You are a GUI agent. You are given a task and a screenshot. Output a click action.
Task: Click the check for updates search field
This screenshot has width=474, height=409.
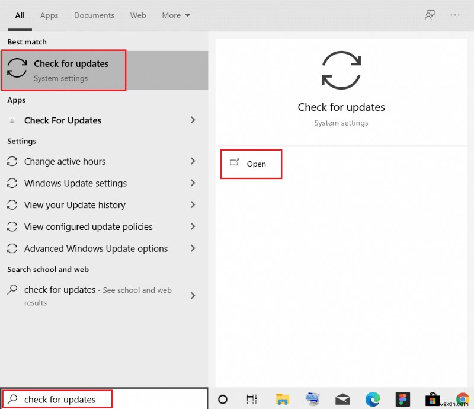click(x=57, y=400)
